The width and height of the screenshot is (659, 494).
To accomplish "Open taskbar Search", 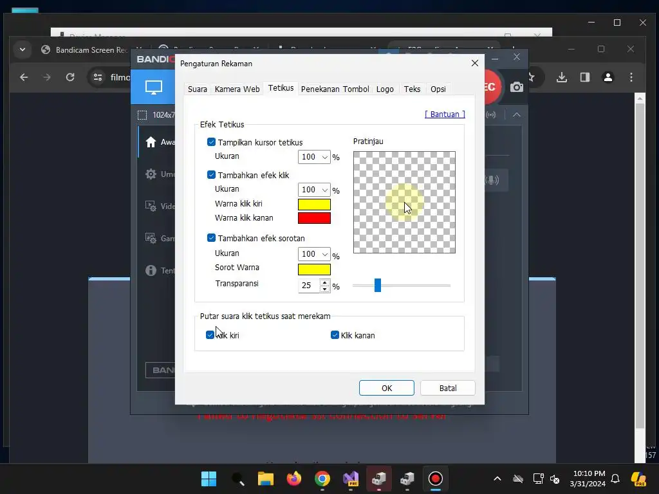I will [237, 479].
